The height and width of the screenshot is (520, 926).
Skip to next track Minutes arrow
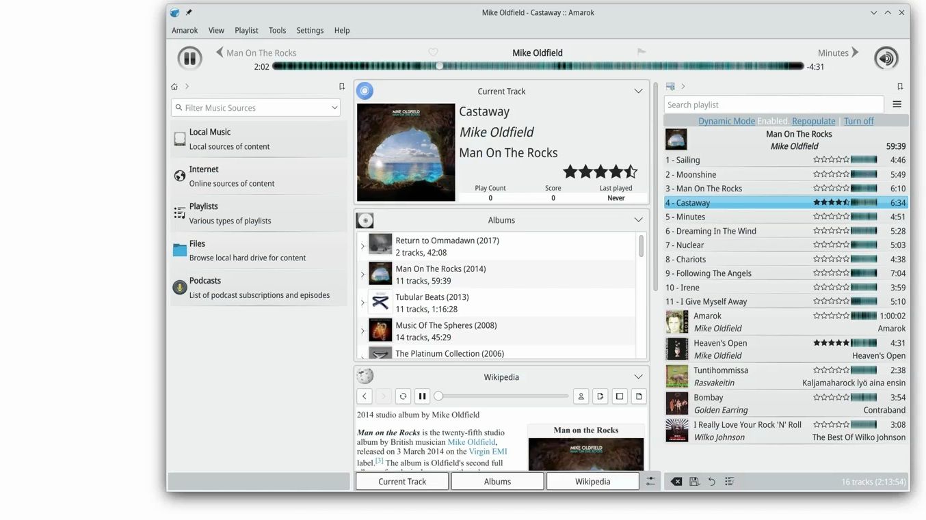click(855, 52)
